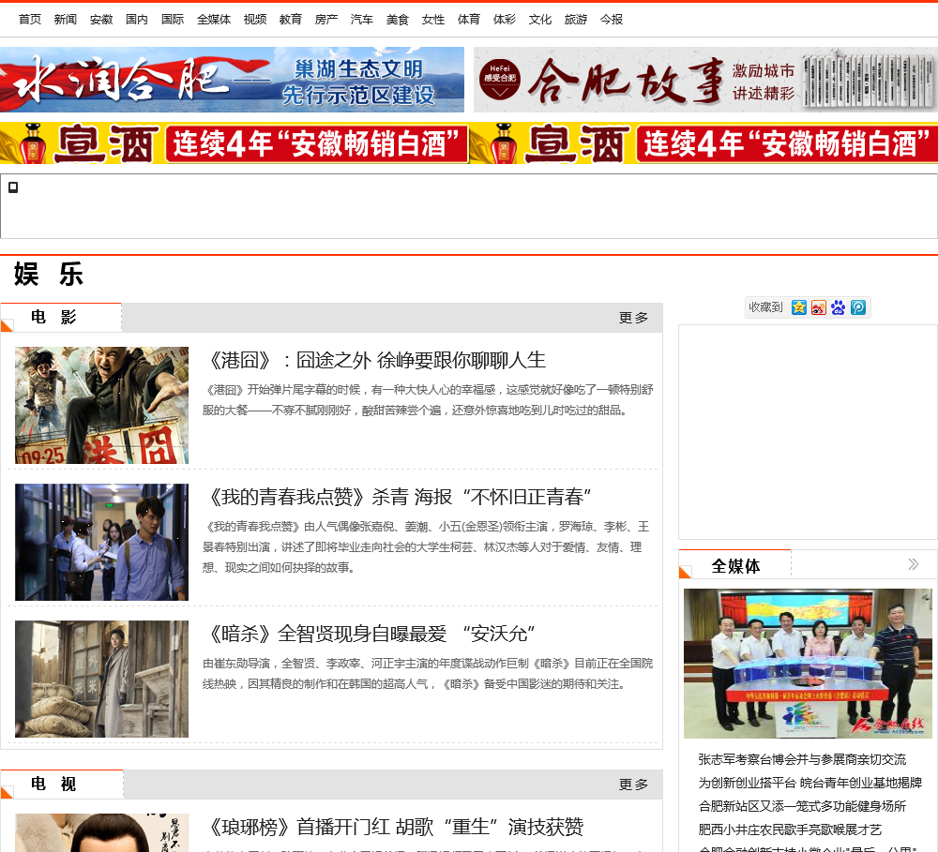Share to Baidu via paw icon
The height and width of the screenshot is (852, 938).
pyautogui.click(x=838, y=307)
